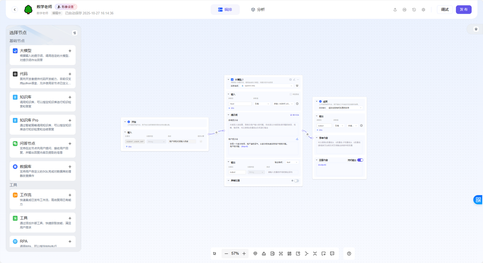Check the 对话历史 checkbox
Image resolution: width=483 pixels, height=263 pixels.
(x=291, y=94)
